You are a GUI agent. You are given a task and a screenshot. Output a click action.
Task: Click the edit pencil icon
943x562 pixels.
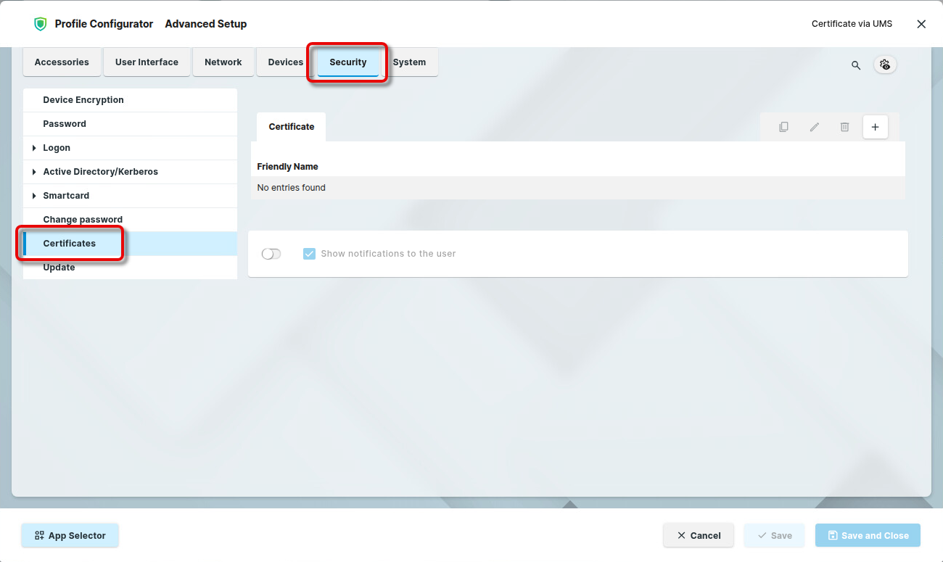[x=814, y=127]
